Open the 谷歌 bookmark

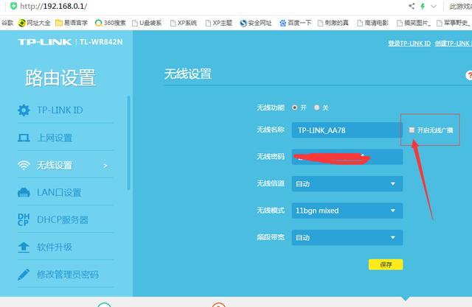pos(7,23)
